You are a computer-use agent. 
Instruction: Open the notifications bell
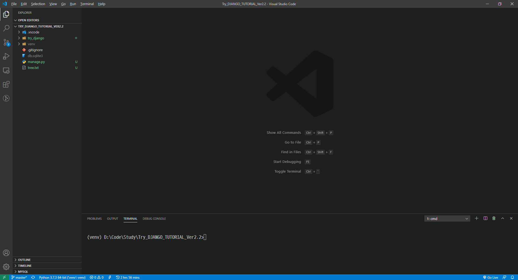[x=512, y=277]
